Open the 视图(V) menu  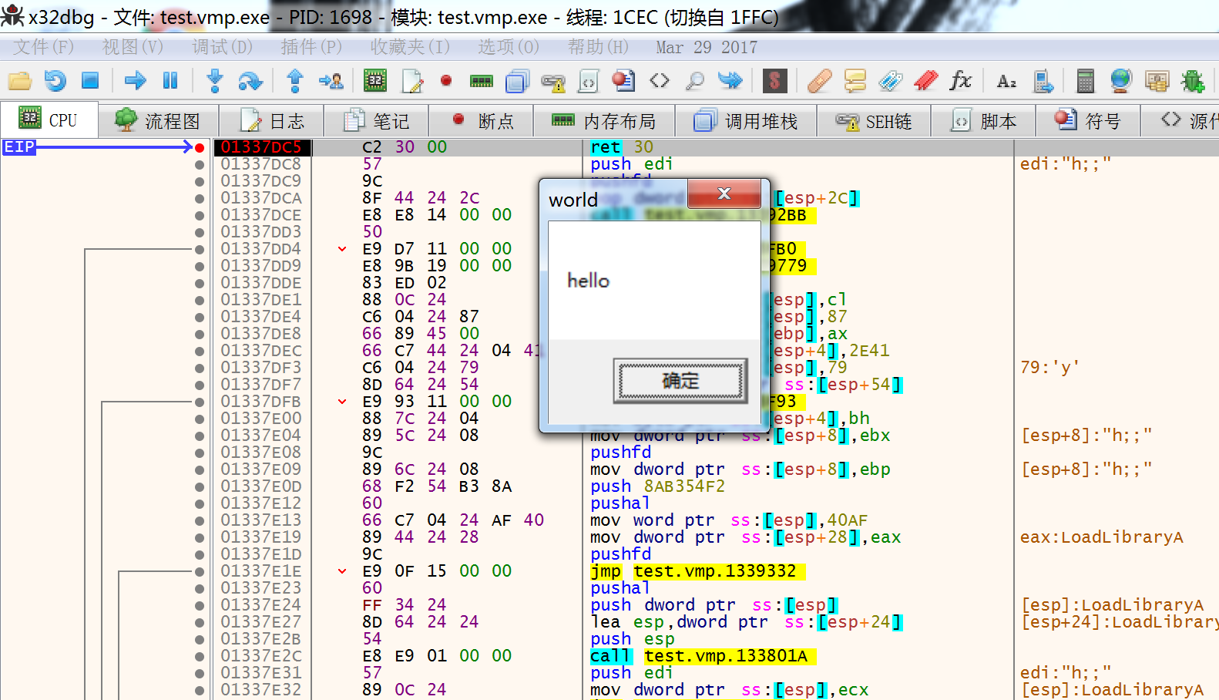(x=133, y=47)
